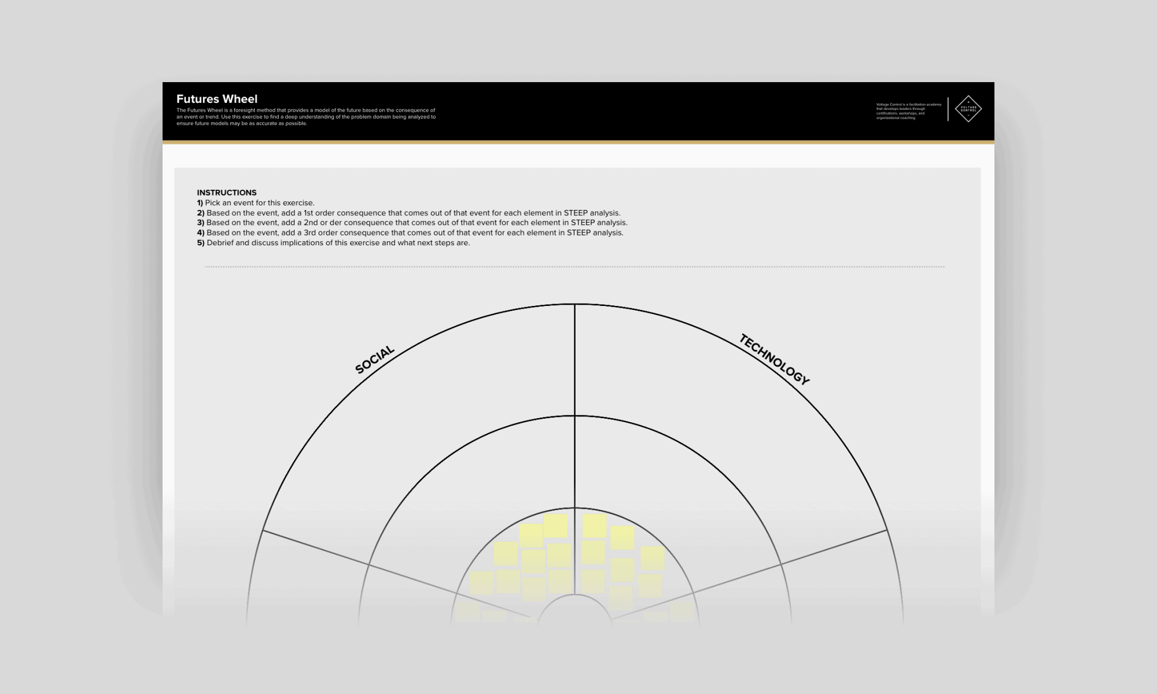Click the Futures Wheel description paragraph
Image resolution: width=1157 pixels, height=694 pixels.
(x=306, y=117)
